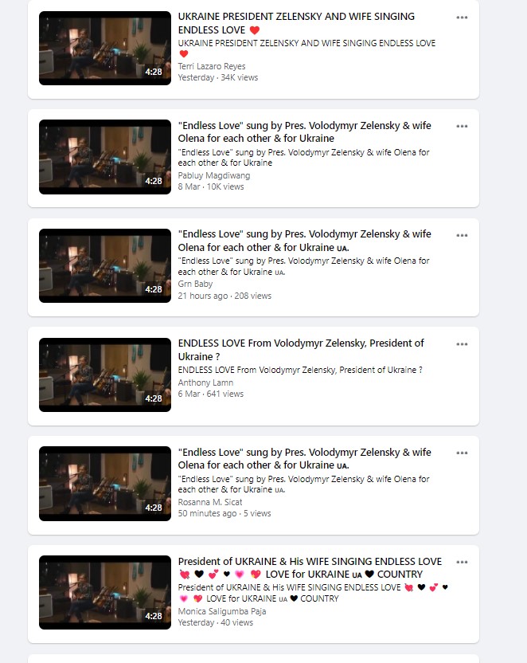
Task: Play the video thumbnail posted by Rosanna M. Sicat
Action: [105, 484]
